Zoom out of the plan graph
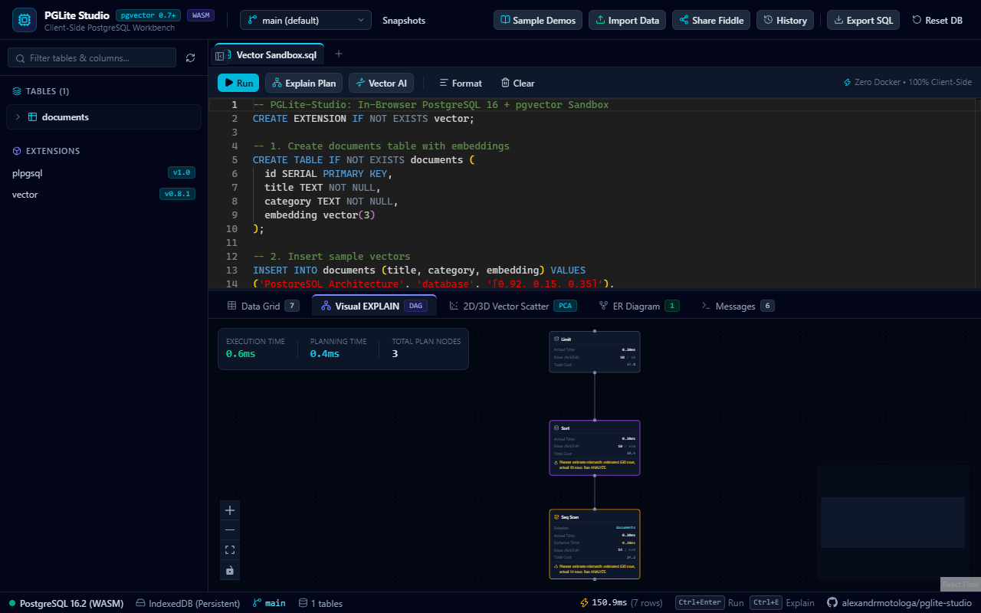 point(230,530)
